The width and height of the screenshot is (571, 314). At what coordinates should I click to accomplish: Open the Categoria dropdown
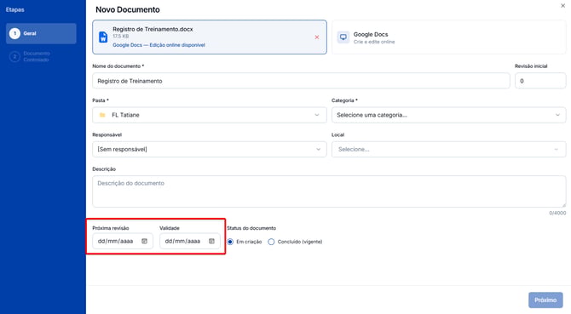pos(448,115)
